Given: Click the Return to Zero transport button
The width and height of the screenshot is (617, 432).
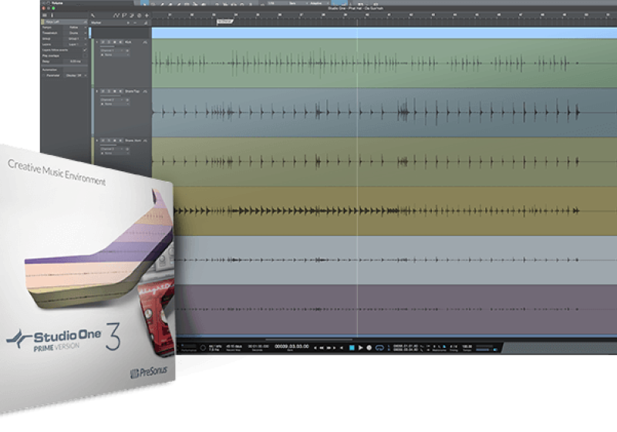Looking at the screenshot, I should coord(341,348).
